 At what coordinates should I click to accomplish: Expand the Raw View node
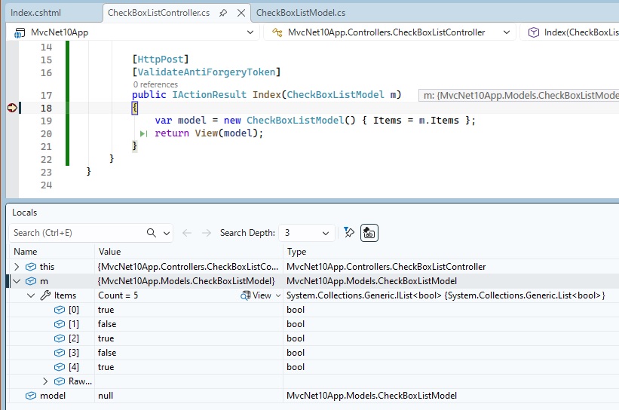point(45,381)
